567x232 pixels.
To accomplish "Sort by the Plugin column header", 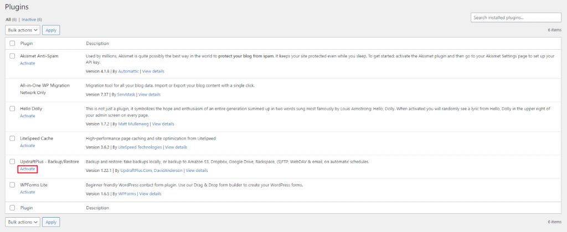I will pyautogui.click(x=27, y=43).
